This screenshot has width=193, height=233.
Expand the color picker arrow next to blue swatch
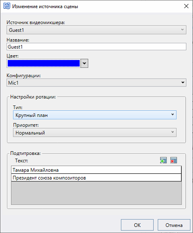point(84,63)
